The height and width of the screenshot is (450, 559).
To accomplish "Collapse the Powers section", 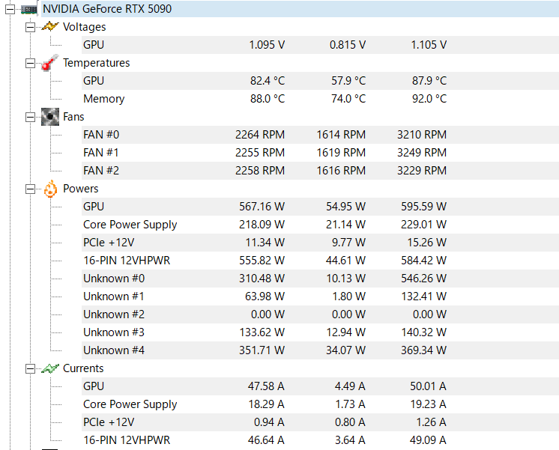I will 30,189.
